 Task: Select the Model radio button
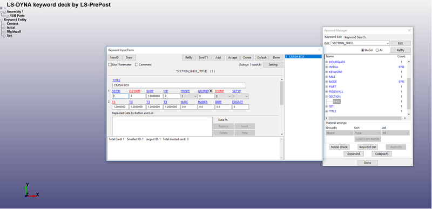point(363,50)
